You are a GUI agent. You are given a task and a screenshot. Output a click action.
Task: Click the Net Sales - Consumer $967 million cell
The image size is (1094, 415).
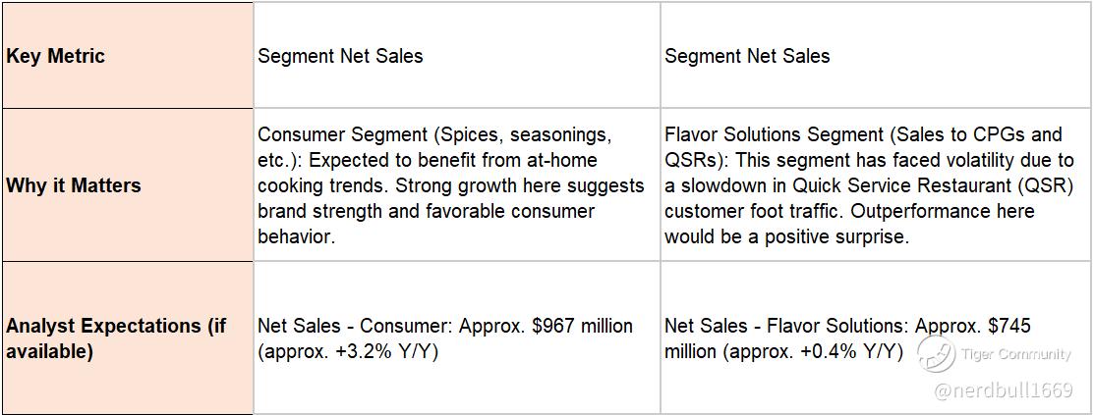pos(456,338)
